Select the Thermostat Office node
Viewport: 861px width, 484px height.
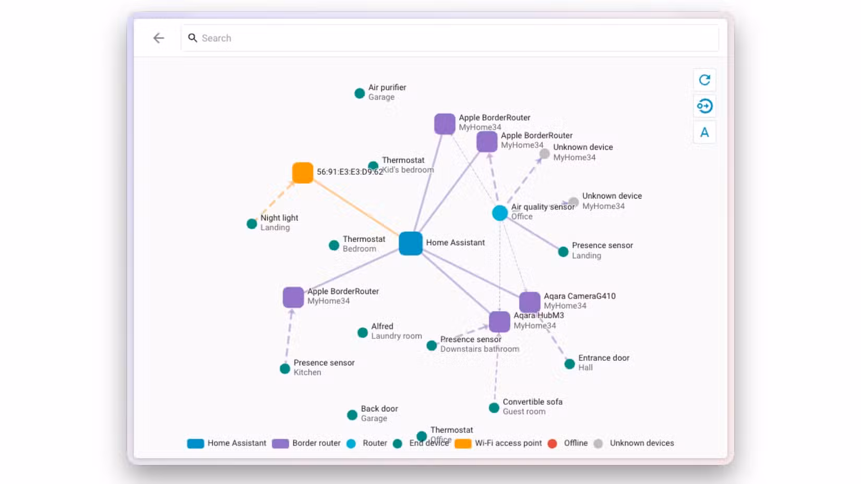422,436
